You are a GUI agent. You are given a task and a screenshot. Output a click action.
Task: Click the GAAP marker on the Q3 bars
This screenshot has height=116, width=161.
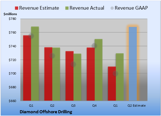73,64
